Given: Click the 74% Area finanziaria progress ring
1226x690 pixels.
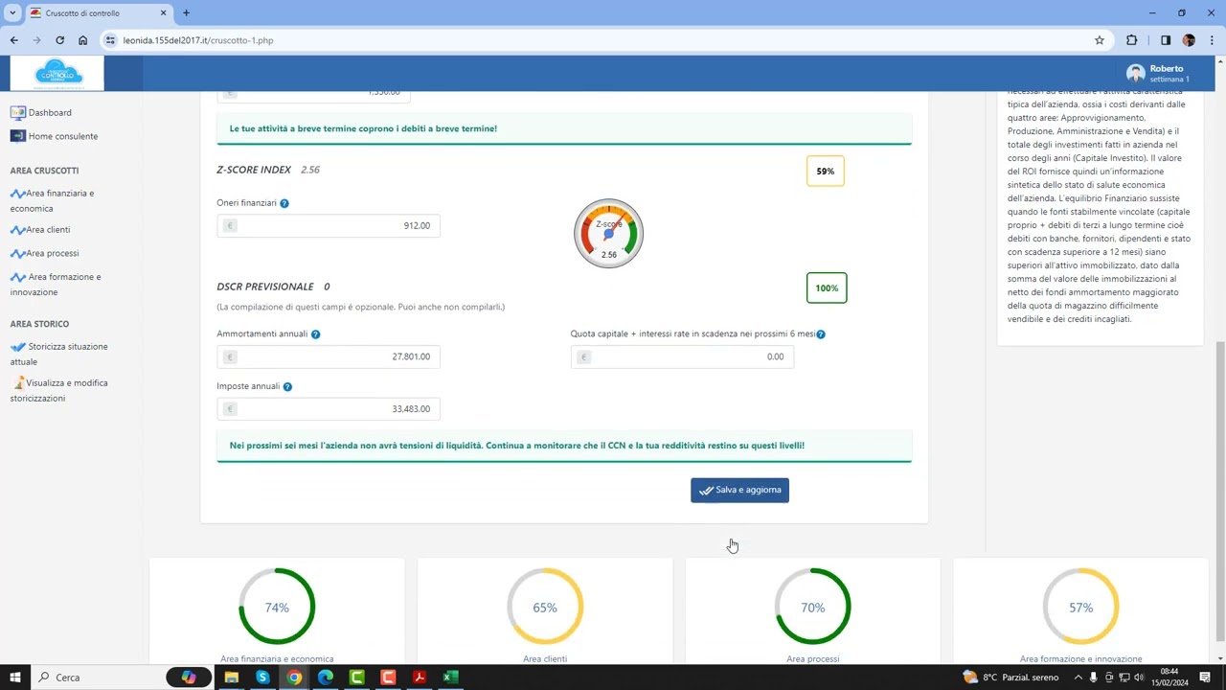Looking at the screenshot, I should 277,607.
